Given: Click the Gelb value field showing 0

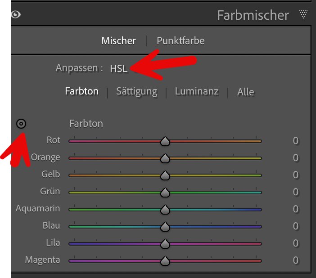Looking at the screenshot, I should click(296, 175).
